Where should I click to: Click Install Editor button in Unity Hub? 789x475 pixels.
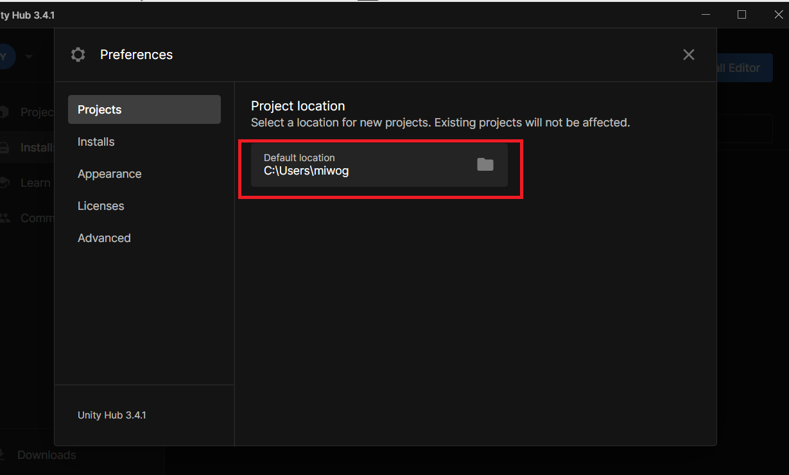tap(745, 67)
